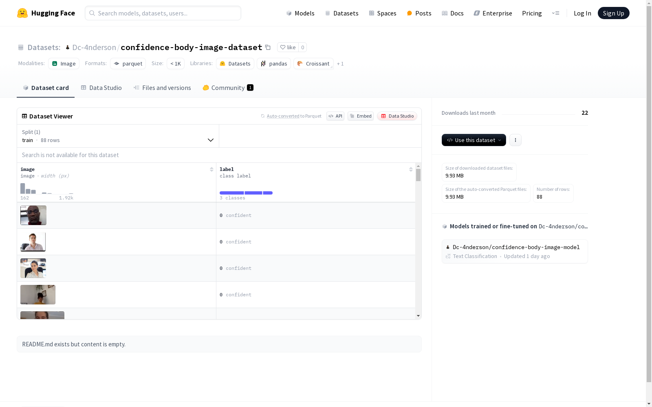This screenshot has height=407, width=652.
Task: Click the < 1K size tag
Action: [176, 63]
